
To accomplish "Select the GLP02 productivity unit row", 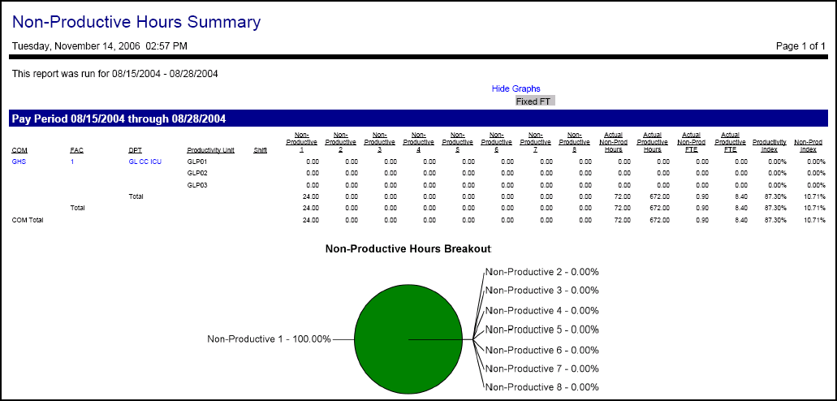I will (x=197, y=173).
